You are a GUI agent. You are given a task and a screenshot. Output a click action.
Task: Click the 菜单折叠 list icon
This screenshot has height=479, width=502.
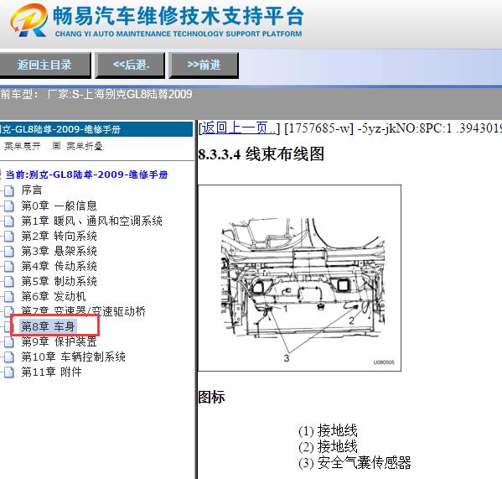[x=56, y=146]
